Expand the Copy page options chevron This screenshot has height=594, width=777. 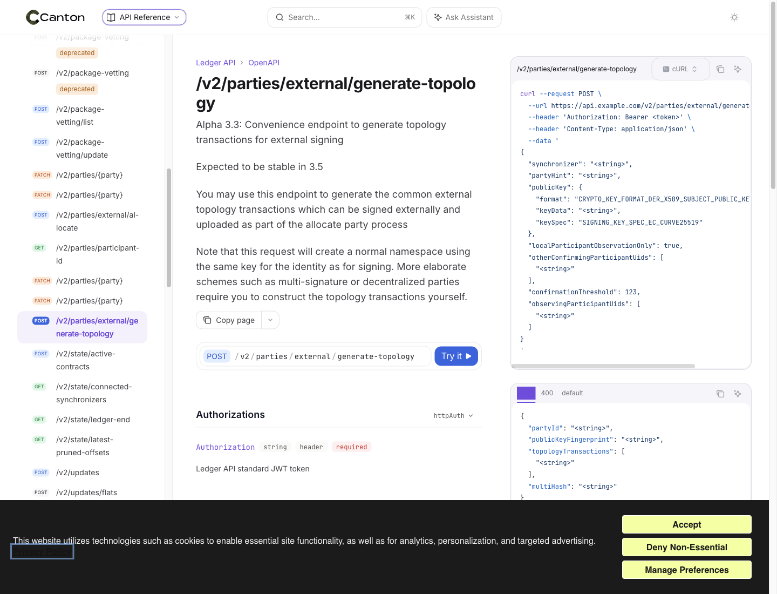coord(270,320)
